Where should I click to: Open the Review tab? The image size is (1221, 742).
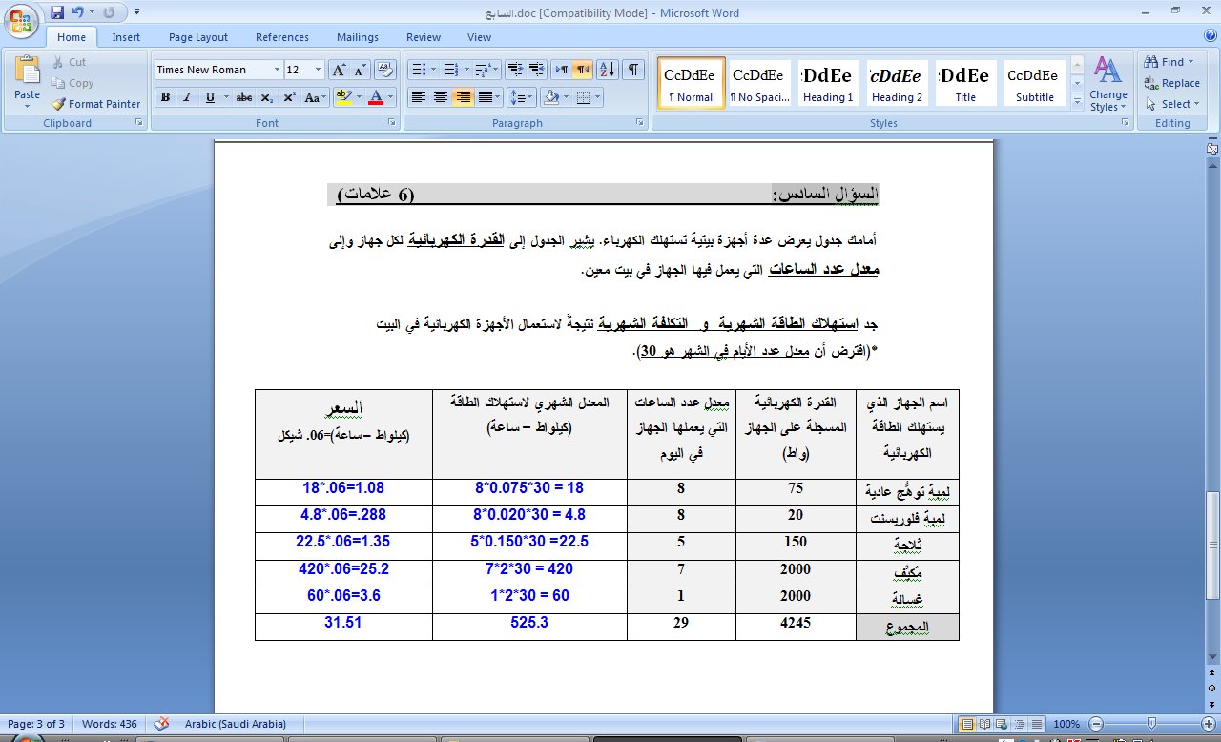click(424, 37)
